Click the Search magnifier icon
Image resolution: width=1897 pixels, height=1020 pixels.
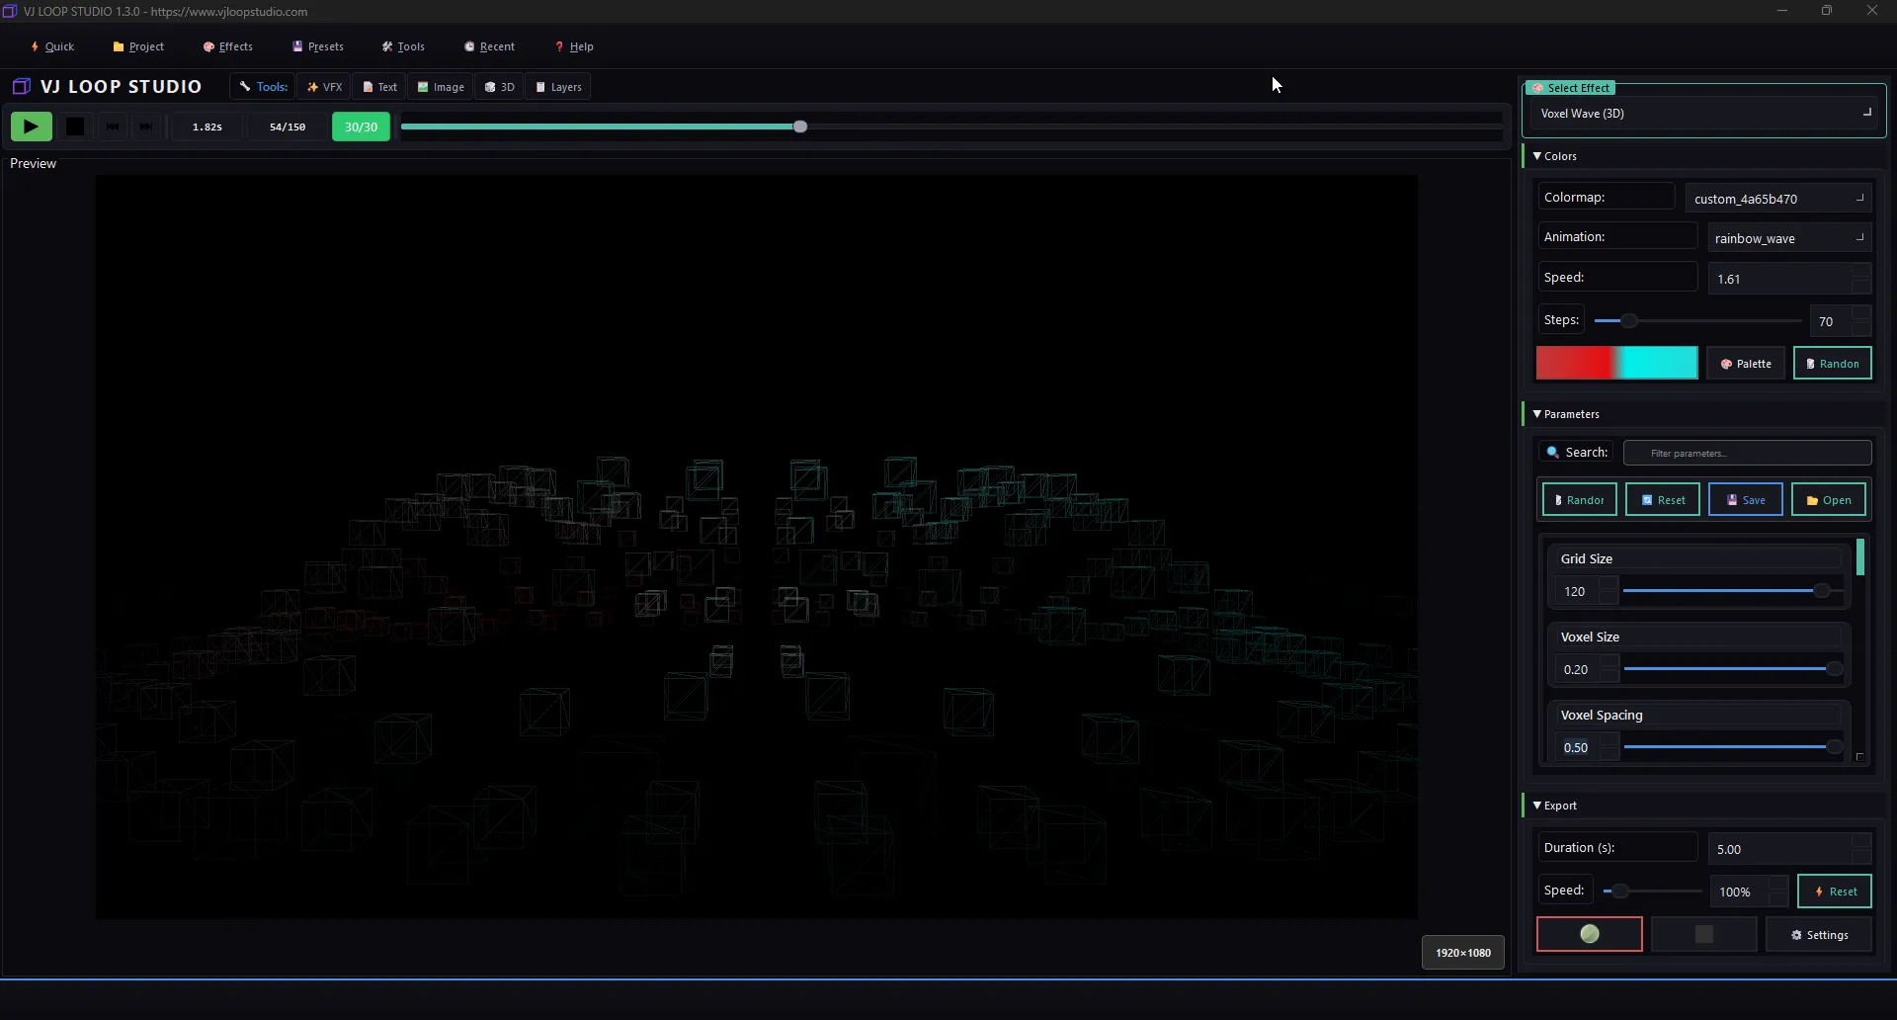(x=1552, y=453)
